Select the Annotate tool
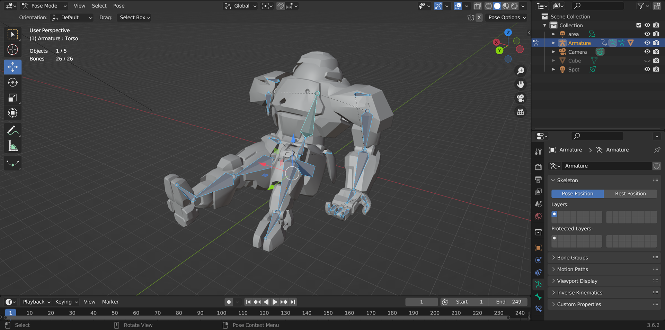This screenshot has height=330, width=665. (x=13, y=131)
